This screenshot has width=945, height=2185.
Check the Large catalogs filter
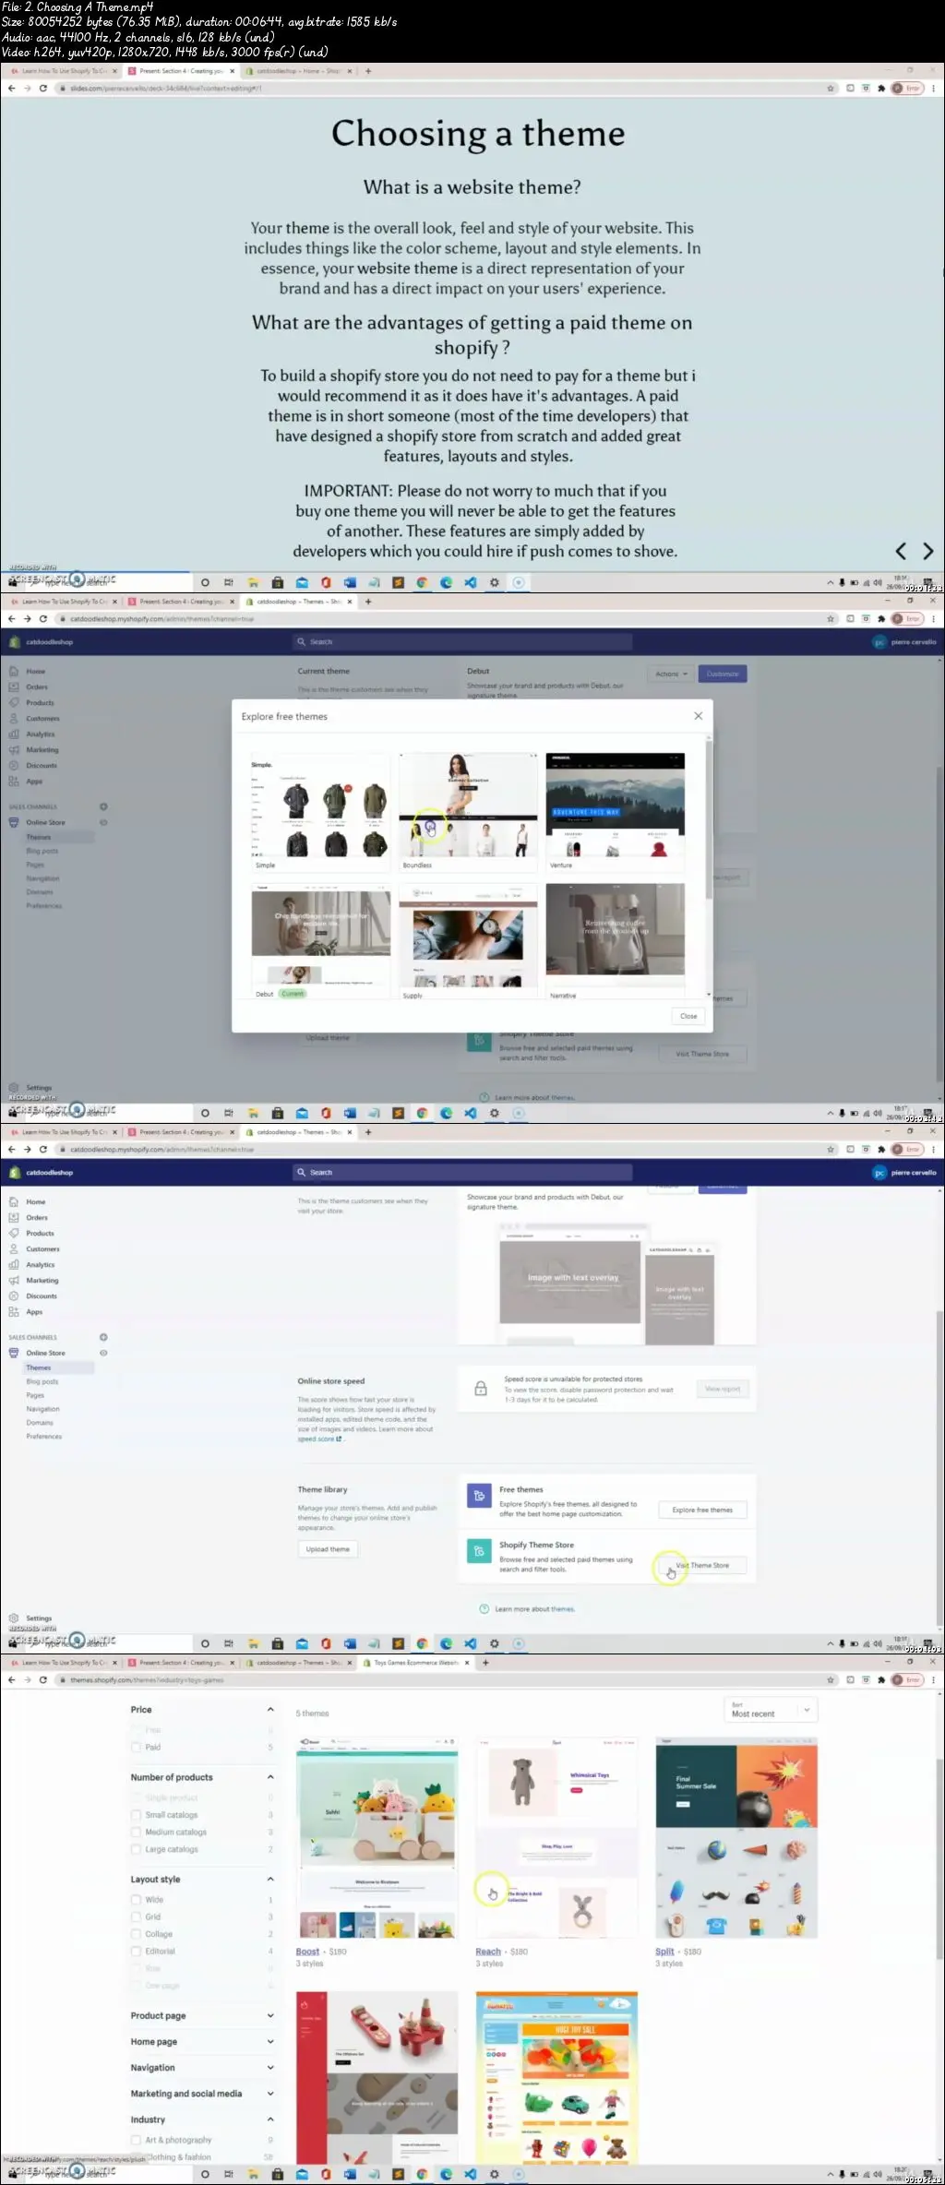(137, 1849)
